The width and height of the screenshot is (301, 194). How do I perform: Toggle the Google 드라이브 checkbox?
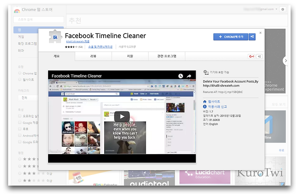pyautogui.click(x=20, y=142)
